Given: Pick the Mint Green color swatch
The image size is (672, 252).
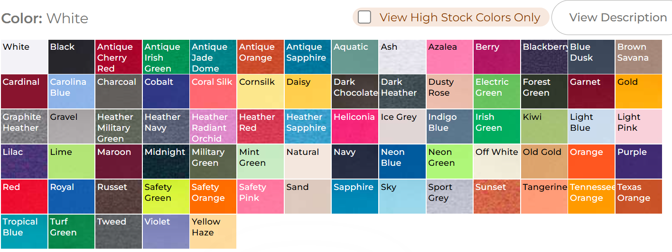Looking at the screenshot, I should pos(260,162).
